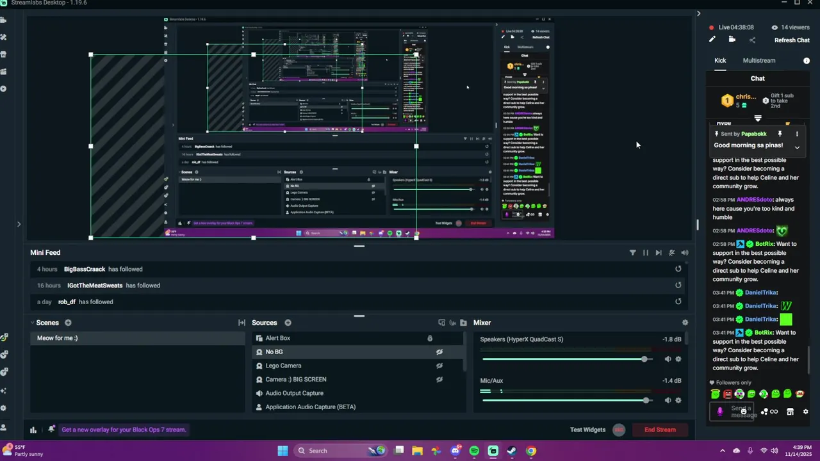The height and width of the screenshot is (461, 820).
Task: Switch to the Multistream tab
Action: coord(759,60)
